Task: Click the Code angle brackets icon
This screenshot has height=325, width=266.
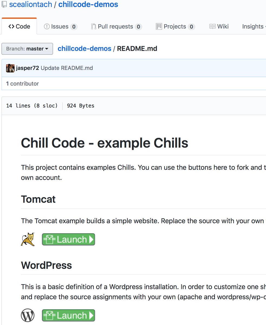Action: 11,27
